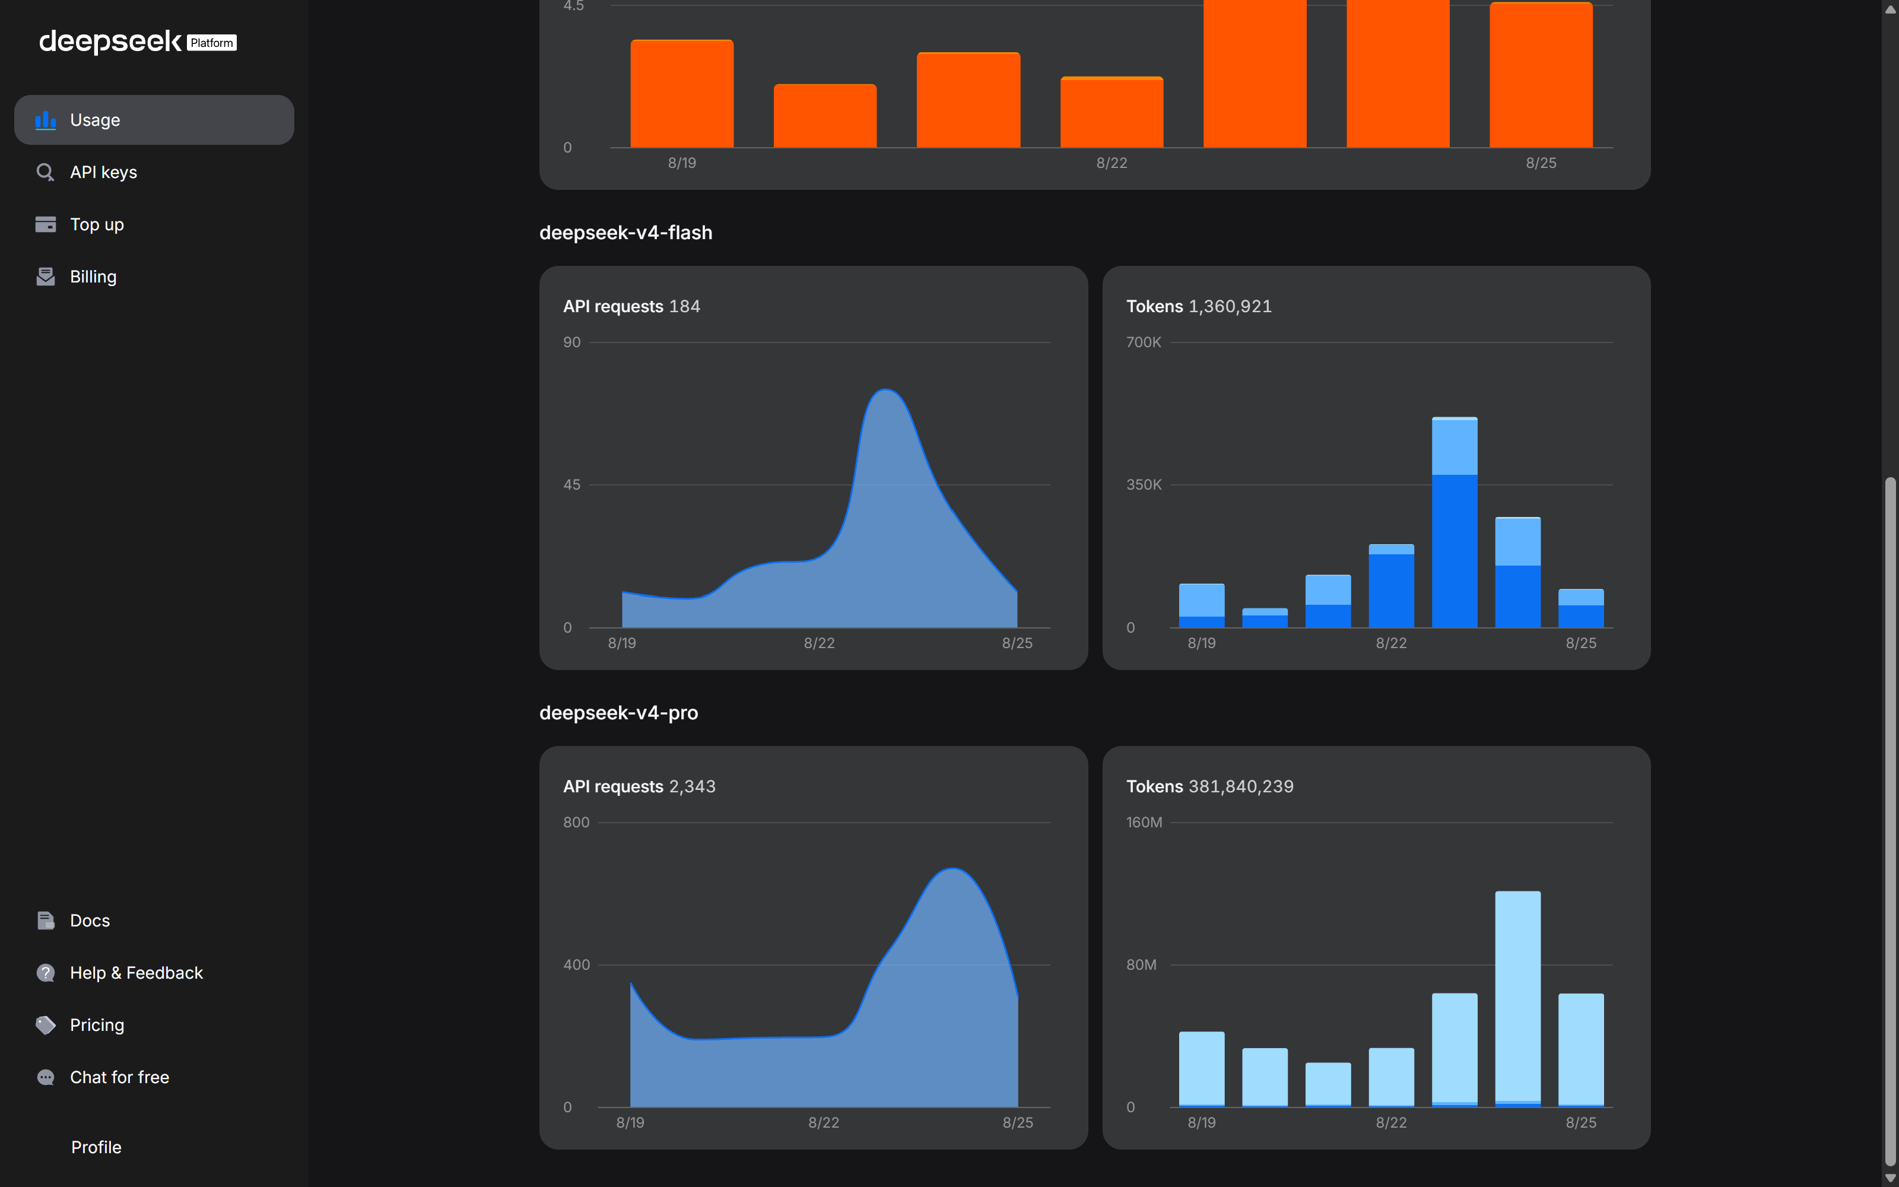Click the Chat for free bubble icon
The width and height of the screenshot is (1899, 1187).
coord(46,1077)
